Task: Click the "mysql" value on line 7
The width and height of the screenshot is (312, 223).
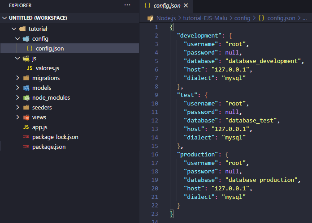Action: point(234,78)
